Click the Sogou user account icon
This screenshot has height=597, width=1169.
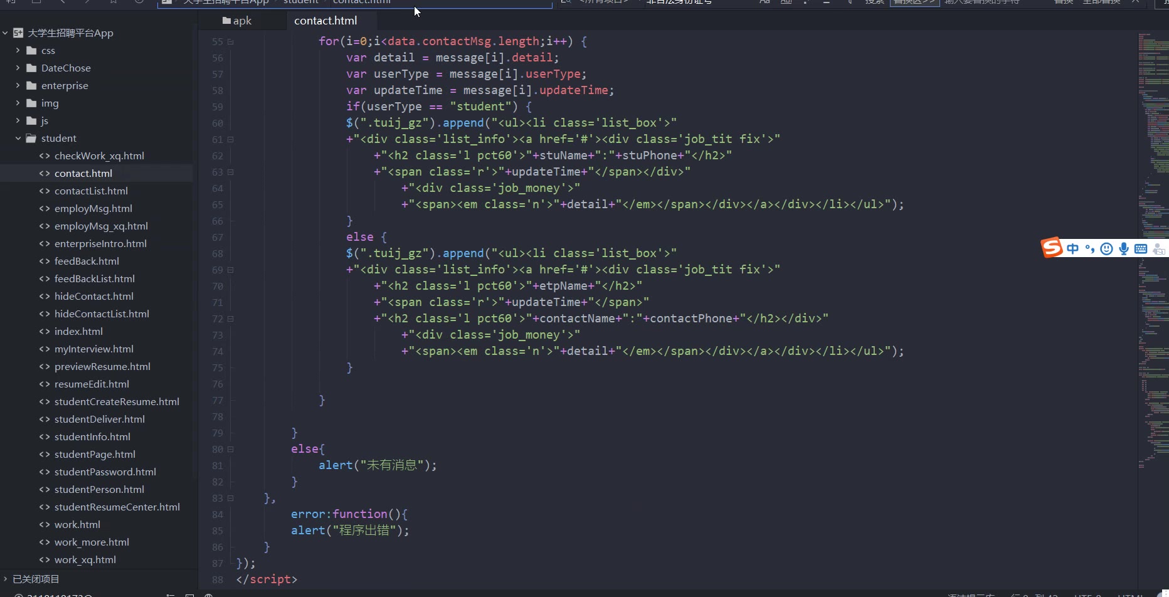(1159, 249)
